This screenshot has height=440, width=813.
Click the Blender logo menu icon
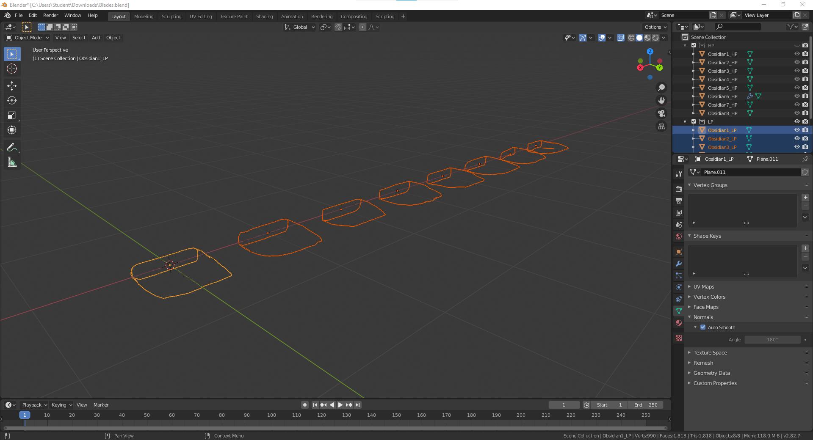pyautogui.click(x=8, y=15)
